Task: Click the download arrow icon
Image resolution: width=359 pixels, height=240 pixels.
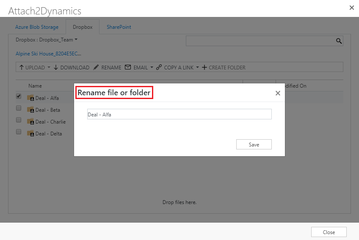Action: [x=55, y=67]
